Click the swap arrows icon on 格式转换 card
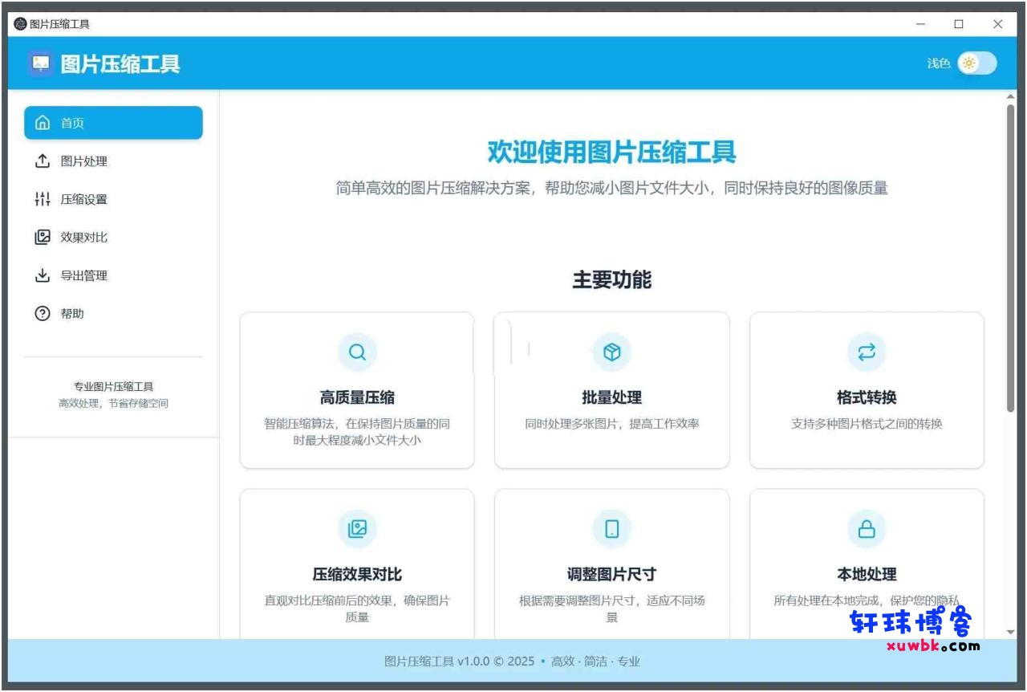Image resolution: width=1027 pixels, height=692 pixels. (867, 352)
